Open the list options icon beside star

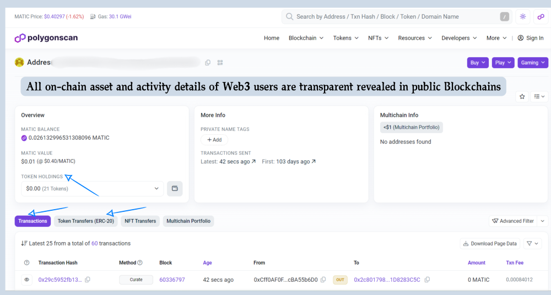coord(539,96)
